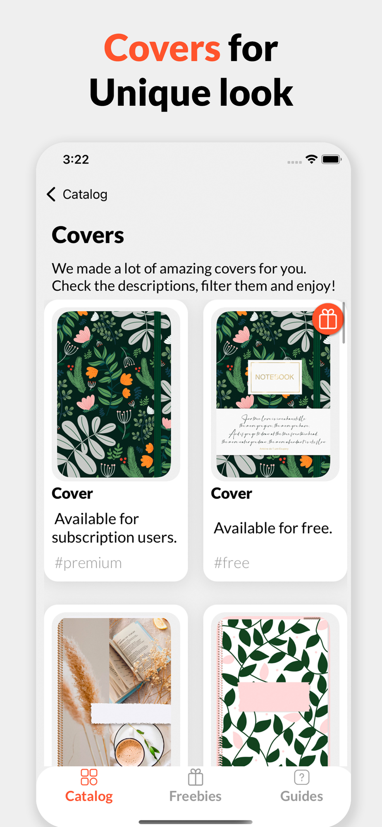Tap the battery indicator icon

(x=332, y=159)
